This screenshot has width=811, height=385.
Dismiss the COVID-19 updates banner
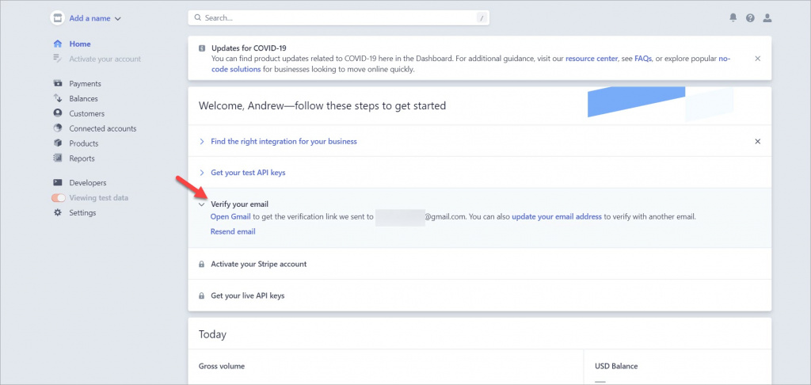(x=758, y=59)
